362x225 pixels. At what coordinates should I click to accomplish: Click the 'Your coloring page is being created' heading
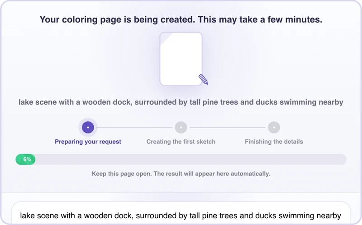tap(181, 19)
